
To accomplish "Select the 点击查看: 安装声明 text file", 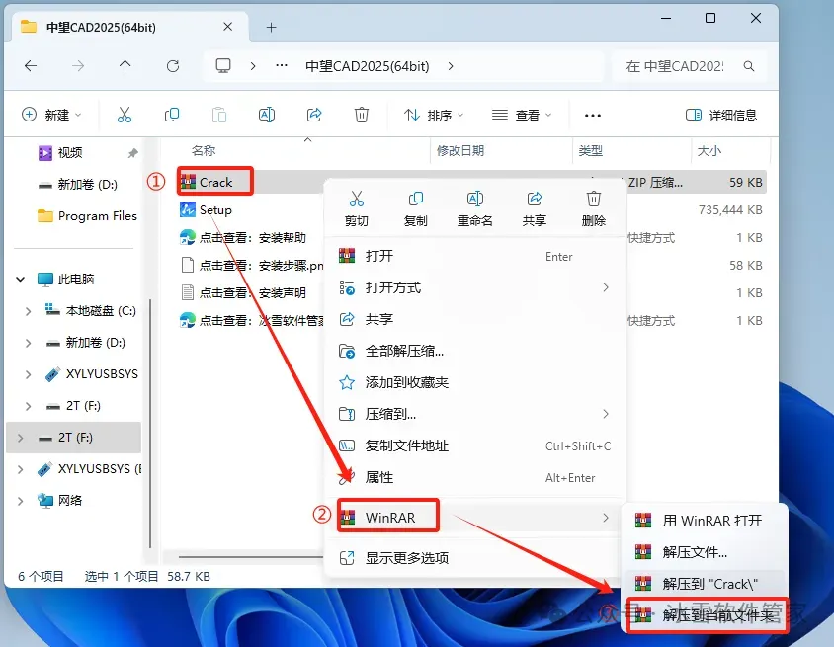I will pyautogui.click(x=243, y=293).
